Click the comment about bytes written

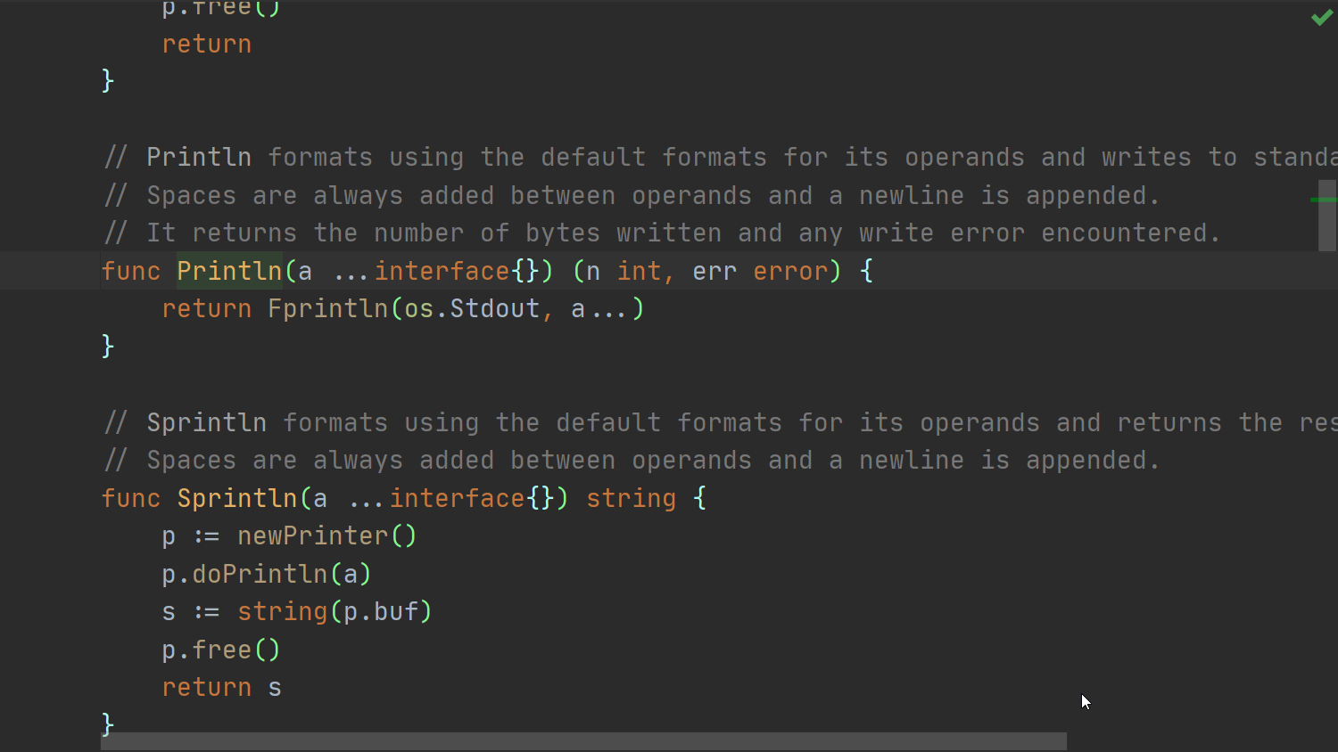[661, 233]
